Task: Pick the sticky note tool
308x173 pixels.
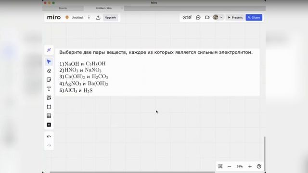Action: click(49, 80)
